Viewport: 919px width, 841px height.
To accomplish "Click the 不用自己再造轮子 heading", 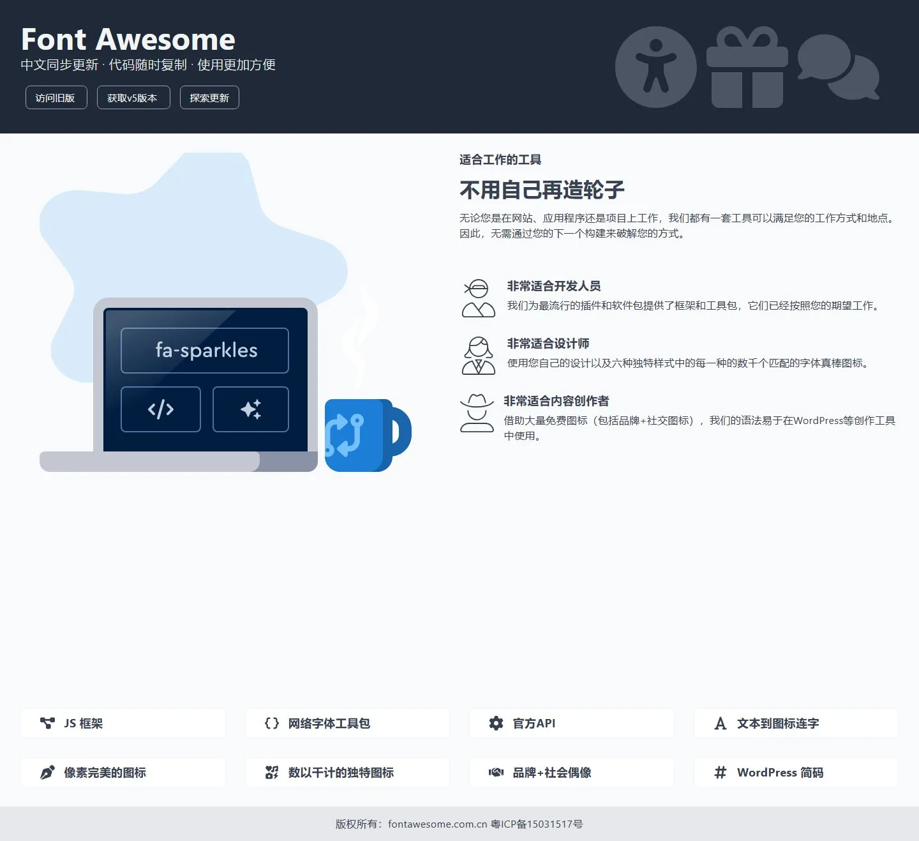I will 542,190.
